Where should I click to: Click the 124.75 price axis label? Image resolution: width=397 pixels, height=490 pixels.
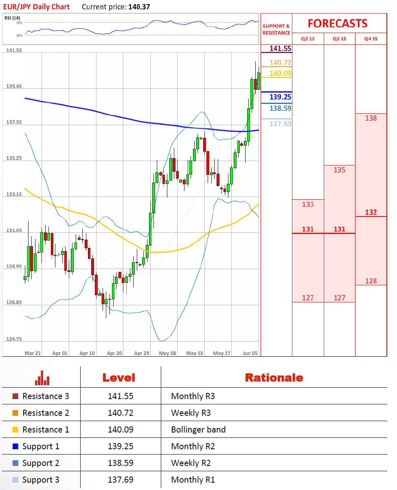click(x=14, y=339)
